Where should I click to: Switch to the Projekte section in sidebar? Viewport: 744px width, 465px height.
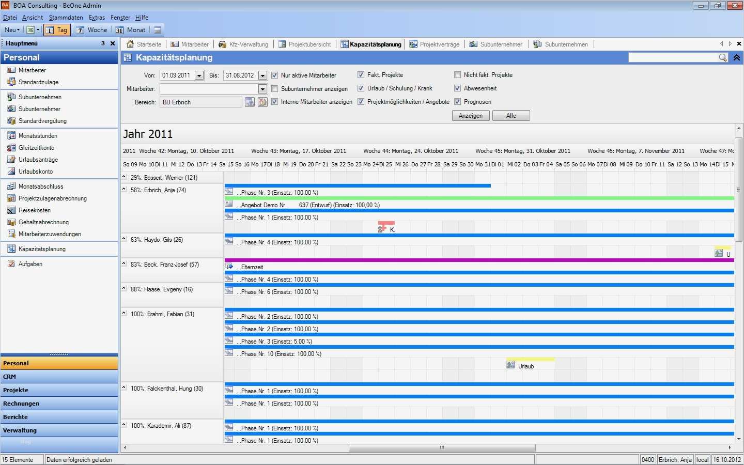click(x=16, y=390)
